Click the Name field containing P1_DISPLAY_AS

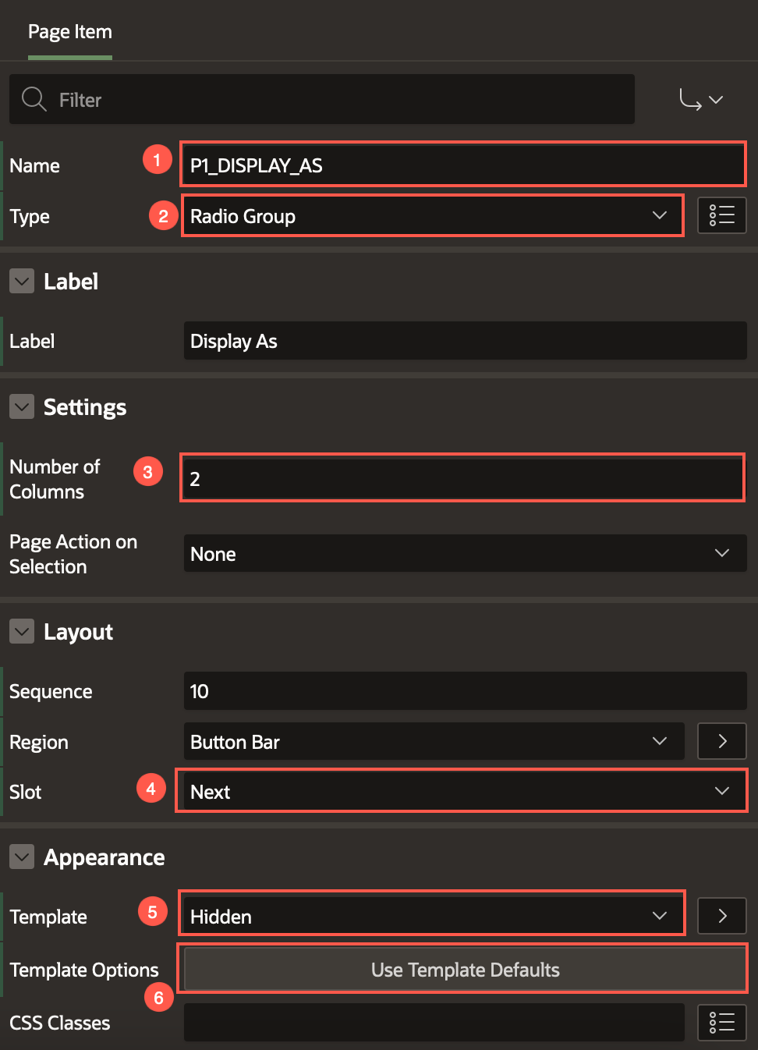(463, 165)
